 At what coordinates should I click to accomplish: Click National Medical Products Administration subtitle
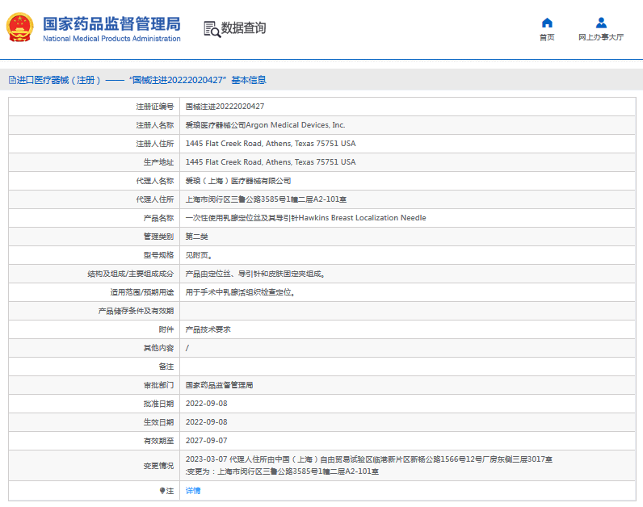(x=111, y=39)
